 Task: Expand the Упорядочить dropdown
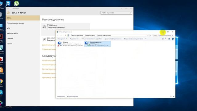(62, 39)
